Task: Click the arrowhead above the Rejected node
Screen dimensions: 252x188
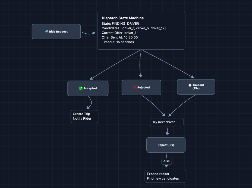Action: click(140, 76)
